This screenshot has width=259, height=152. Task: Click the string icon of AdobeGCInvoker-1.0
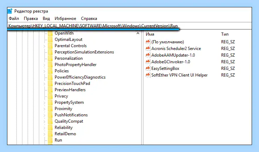pos(148,61)
